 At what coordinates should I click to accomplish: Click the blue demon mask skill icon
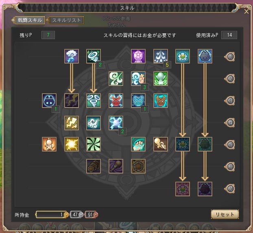(x=138, y=101)
